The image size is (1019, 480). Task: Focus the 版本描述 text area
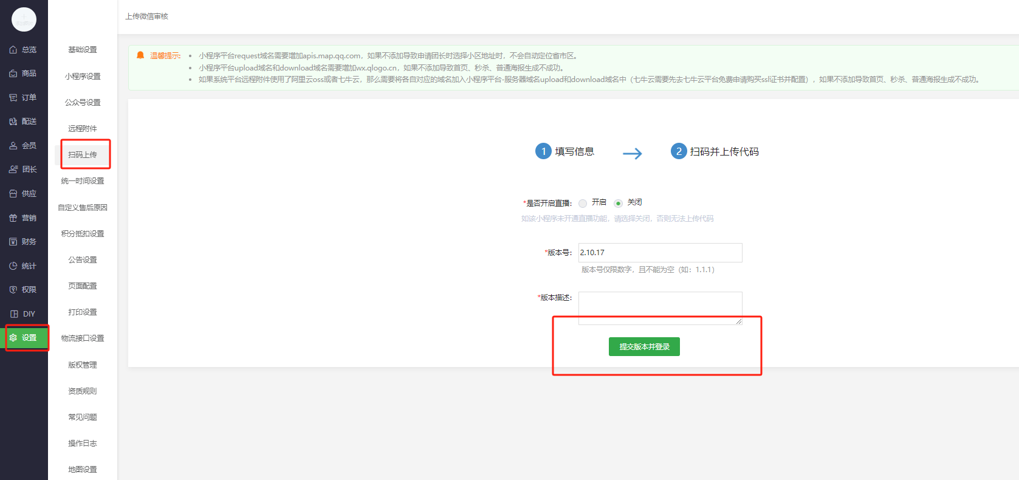660,307
